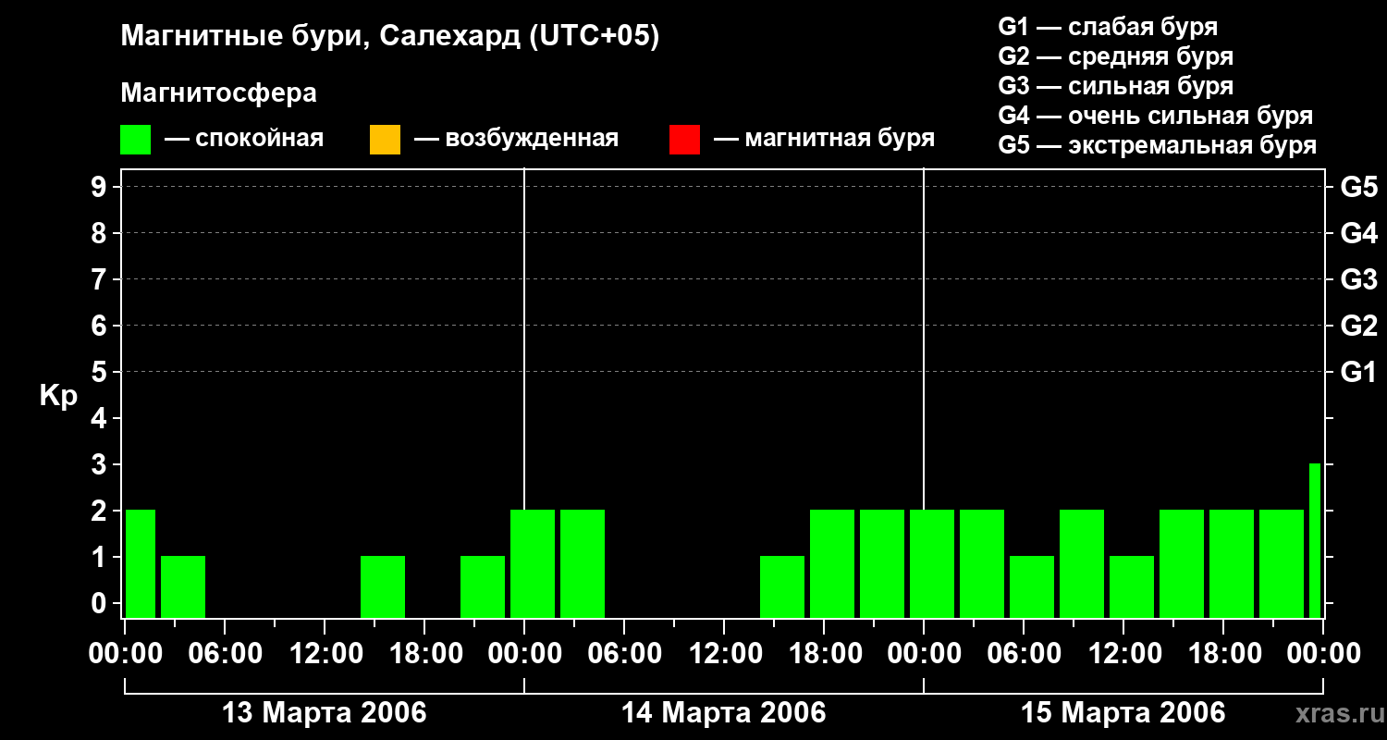Click the 'Магнитосфера' heading
1387x740 pixels.
[219, 93]
